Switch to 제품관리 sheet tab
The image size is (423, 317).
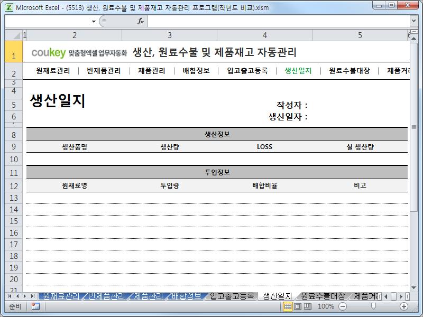149,296
